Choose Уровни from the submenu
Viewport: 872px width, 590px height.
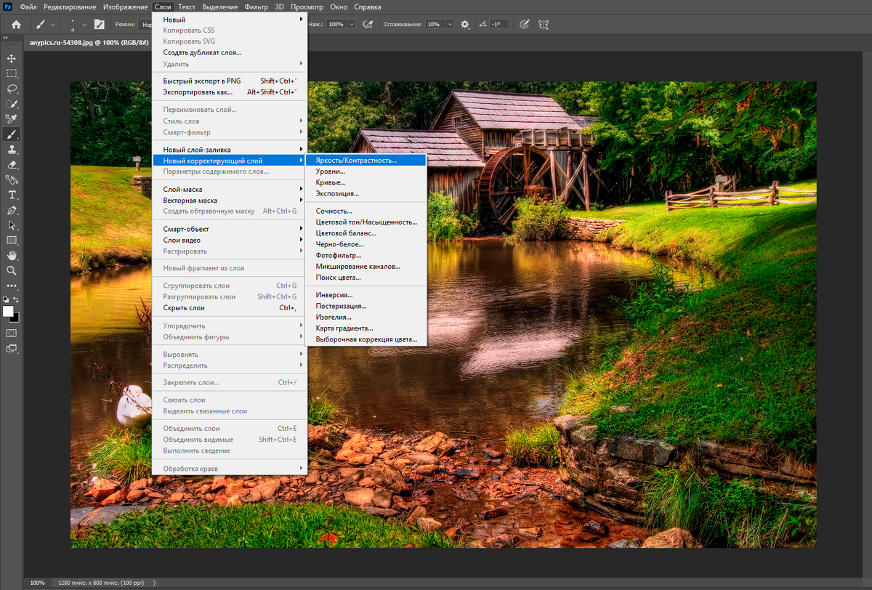(366, 171)
